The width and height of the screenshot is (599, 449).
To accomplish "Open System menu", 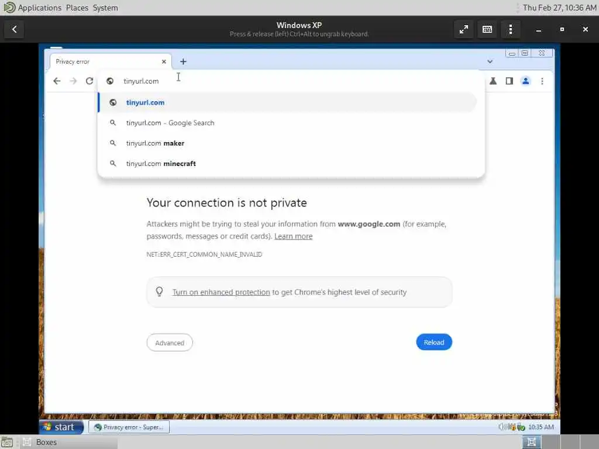I will (x=105, y=8).
